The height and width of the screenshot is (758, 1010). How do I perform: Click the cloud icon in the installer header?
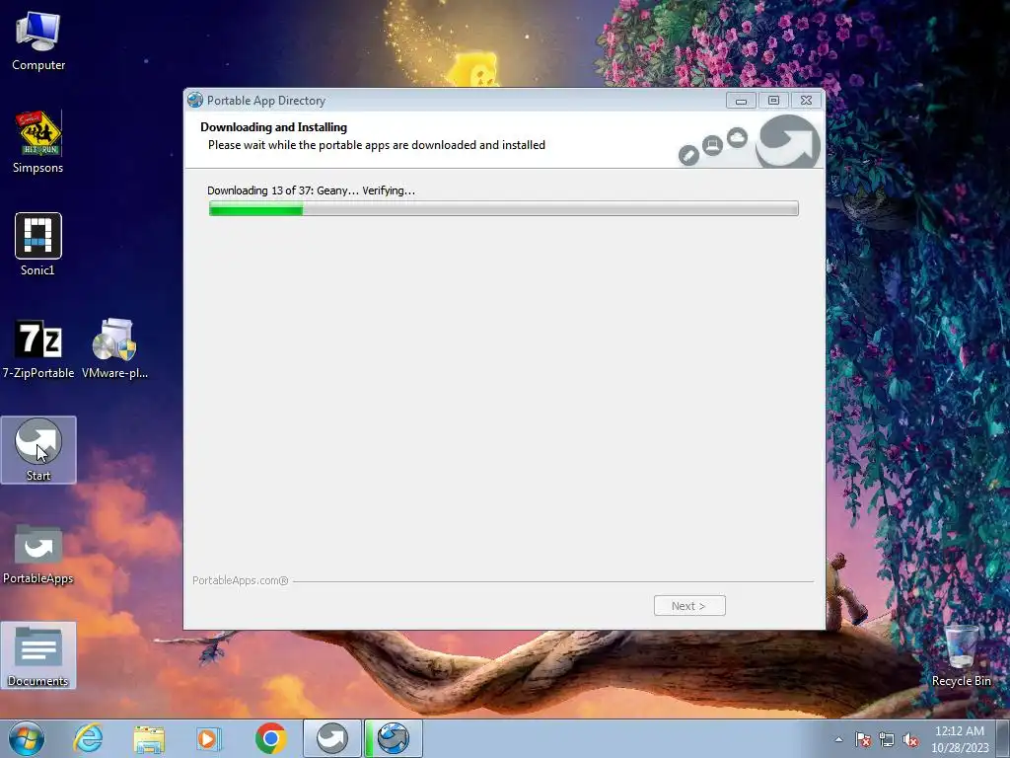[x=737, y=137]
